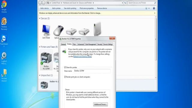The width and height of the screenshot is (192, 108).
Task: Select the external hard drive device icon
Action: click(97, 29)
